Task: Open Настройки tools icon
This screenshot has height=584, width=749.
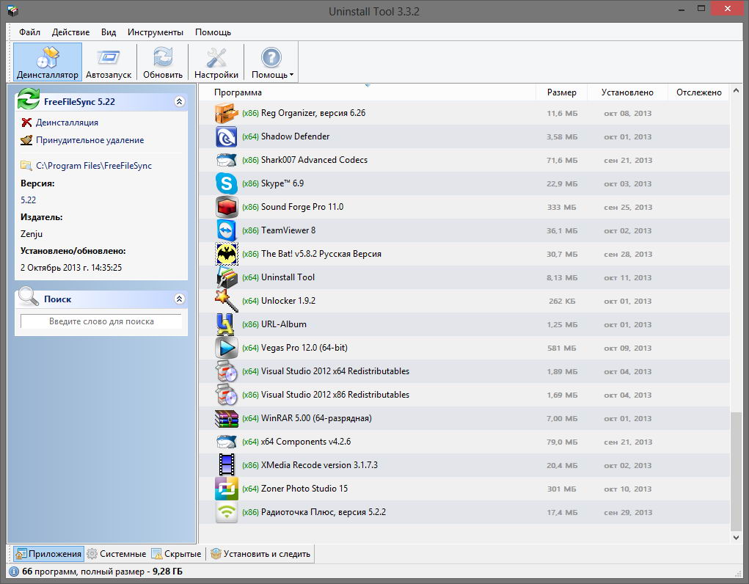Action: coord(216,58)
